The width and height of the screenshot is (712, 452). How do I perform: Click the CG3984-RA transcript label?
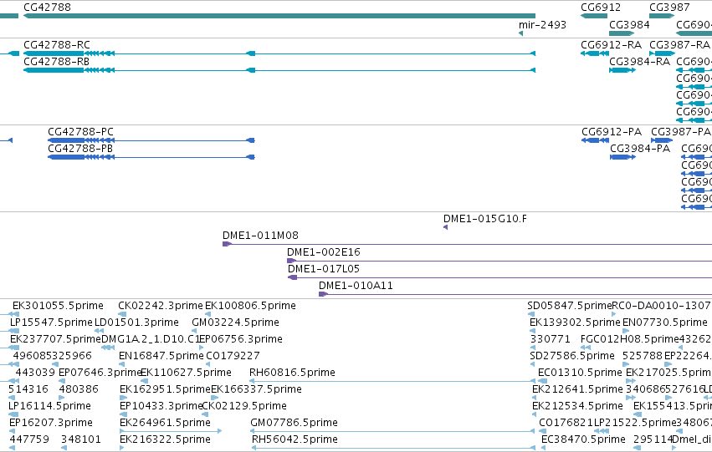(640, 61)
